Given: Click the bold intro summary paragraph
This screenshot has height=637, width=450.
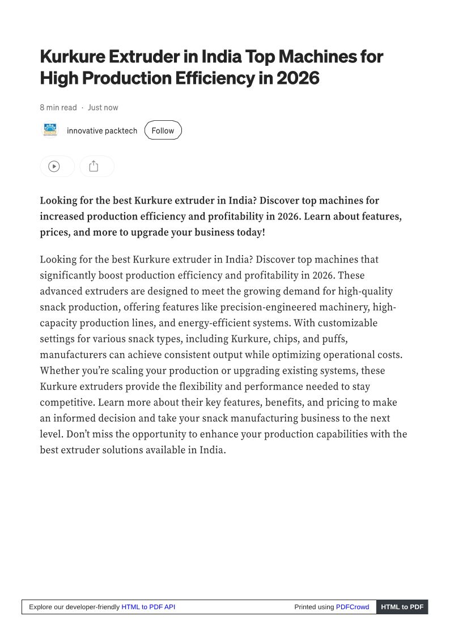Looking at the screenshot, I should point(220,216).
